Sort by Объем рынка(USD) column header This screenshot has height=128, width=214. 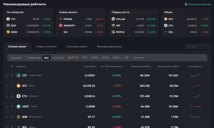pyautogui.click(x=141, y=66)
